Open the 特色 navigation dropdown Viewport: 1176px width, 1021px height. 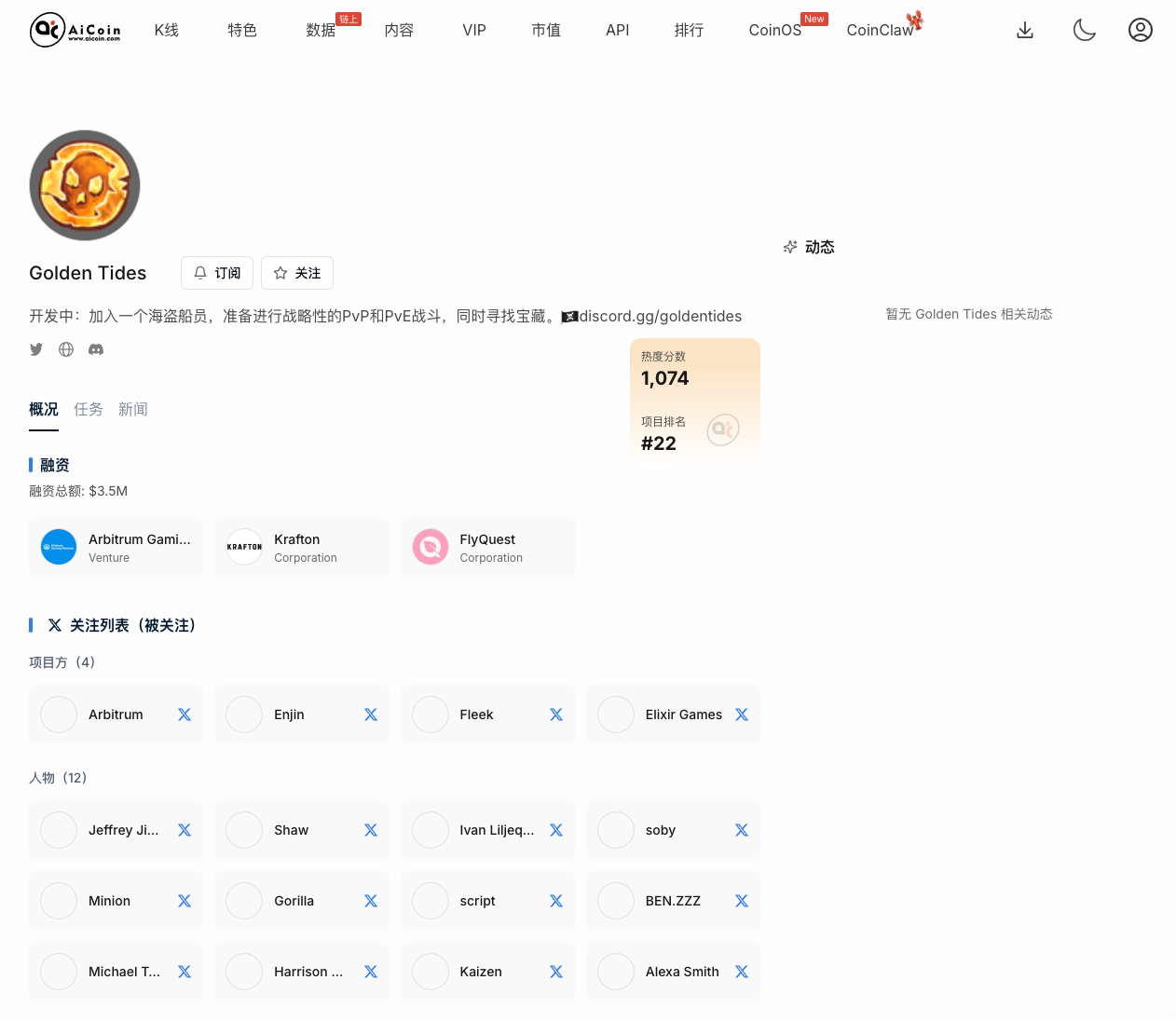241,30
